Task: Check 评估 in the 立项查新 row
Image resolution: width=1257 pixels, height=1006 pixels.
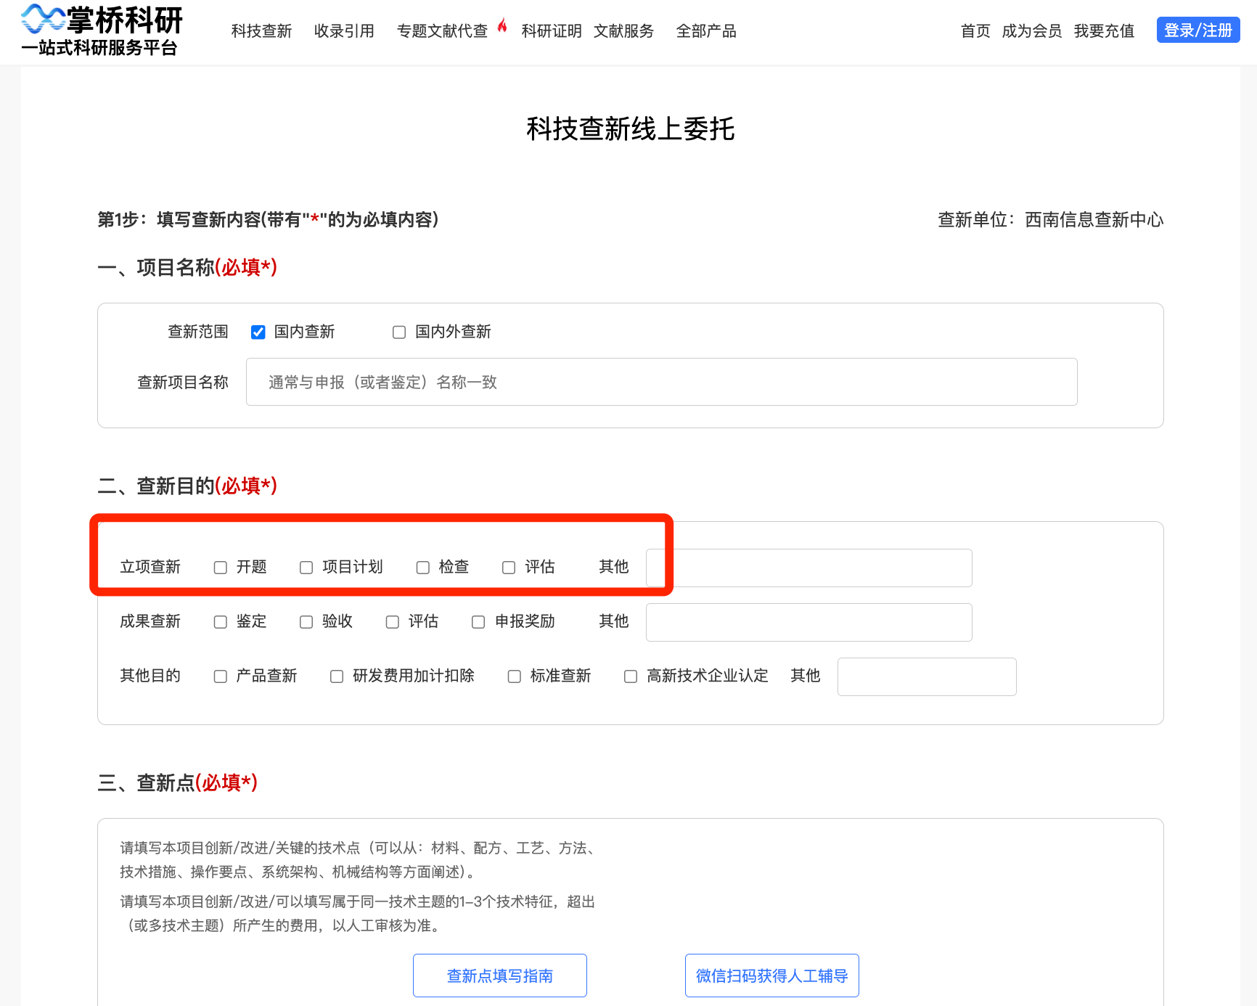Action: 509,568
